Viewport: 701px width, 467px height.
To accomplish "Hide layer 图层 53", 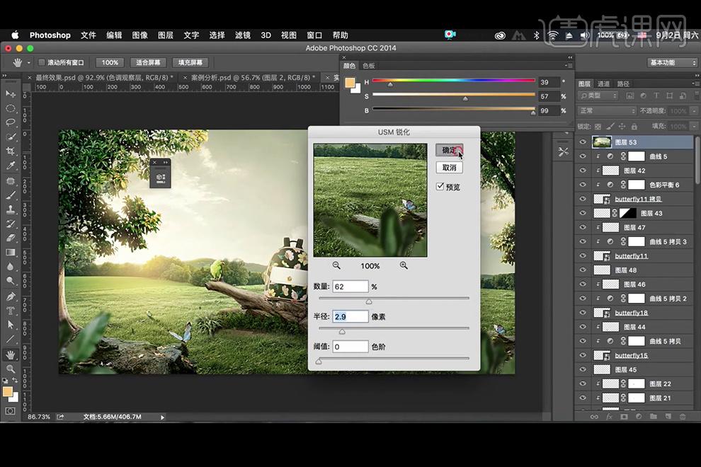I will click(583, 142).
